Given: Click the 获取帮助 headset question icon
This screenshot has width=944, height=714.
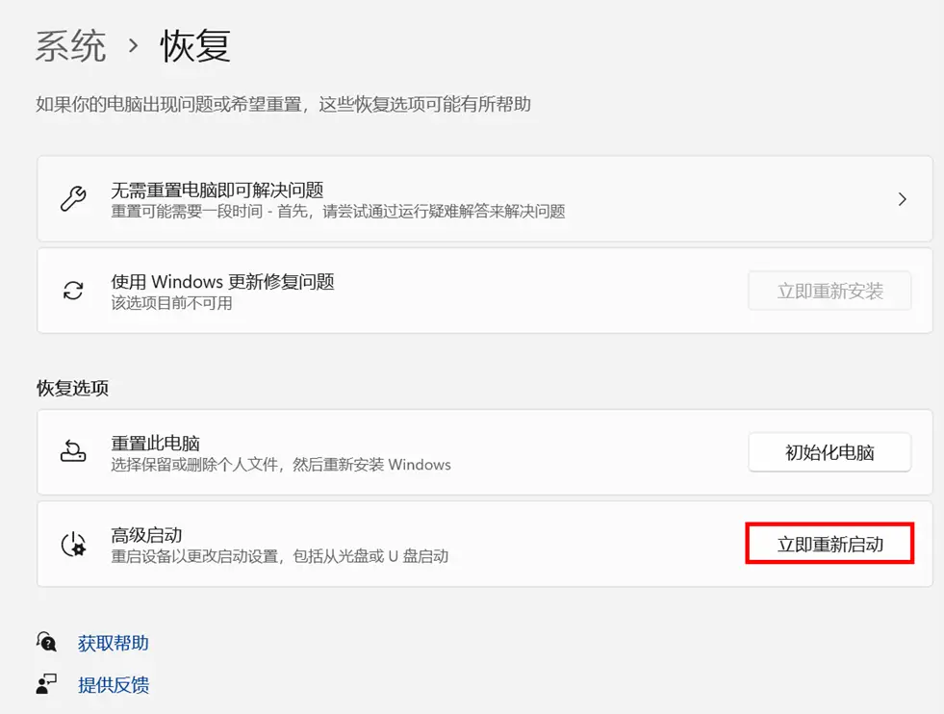Looking at the screenshot, I should click(x=45, y=642).
